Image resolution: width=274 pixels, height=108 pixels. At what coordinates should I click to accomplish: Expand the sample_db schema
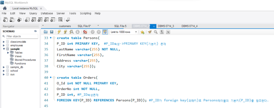[4, 67]
